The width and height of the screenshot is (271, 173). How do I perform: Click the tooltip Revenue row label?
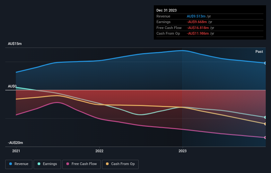163,16
